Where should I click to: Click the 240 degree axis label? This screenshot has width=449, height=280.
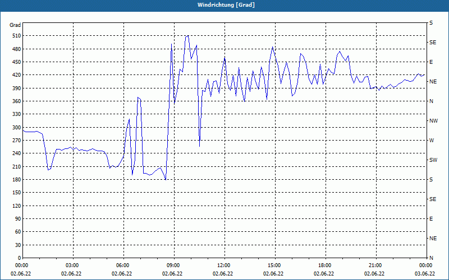(x=17, y=153)
